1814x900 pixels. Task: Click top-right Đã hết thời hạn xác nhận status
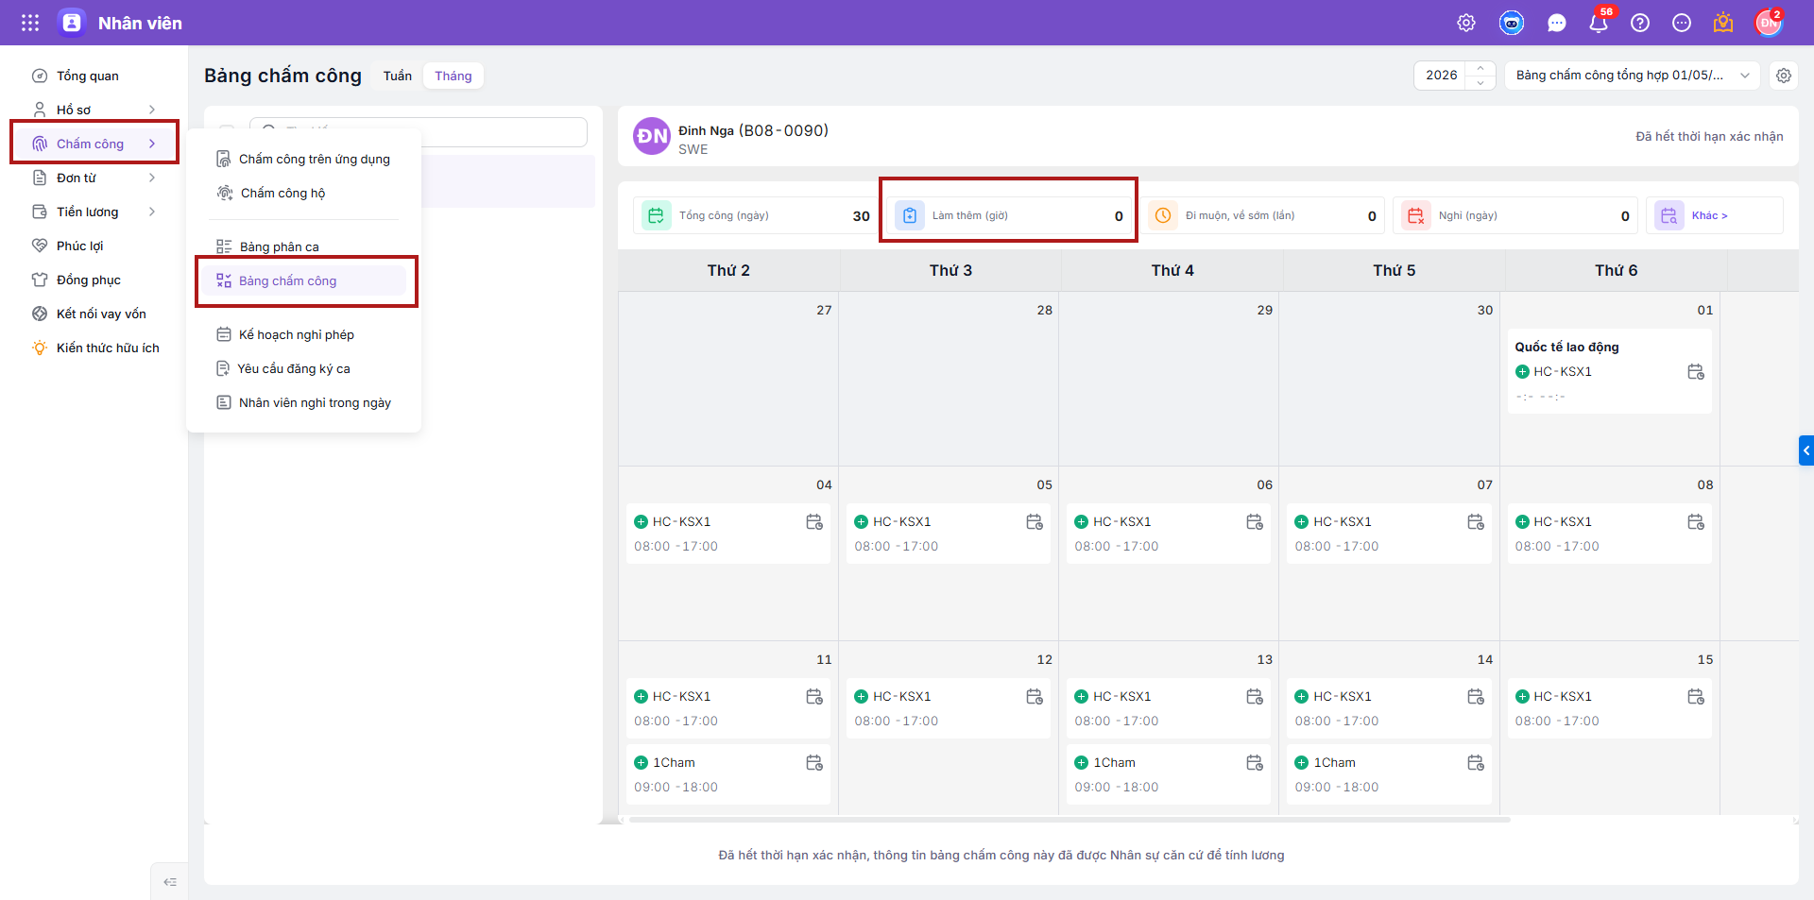1709,136
